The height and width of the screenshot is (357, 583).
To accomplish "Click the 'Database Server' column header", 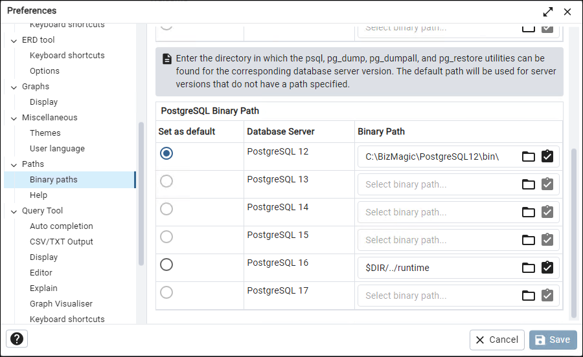I will [280, 132].
